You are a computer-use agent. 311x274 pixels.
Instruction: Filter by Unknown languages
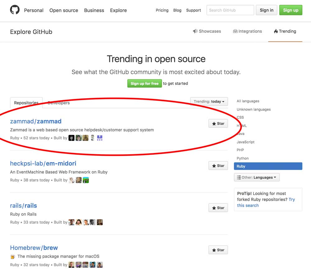pos(253,109)
